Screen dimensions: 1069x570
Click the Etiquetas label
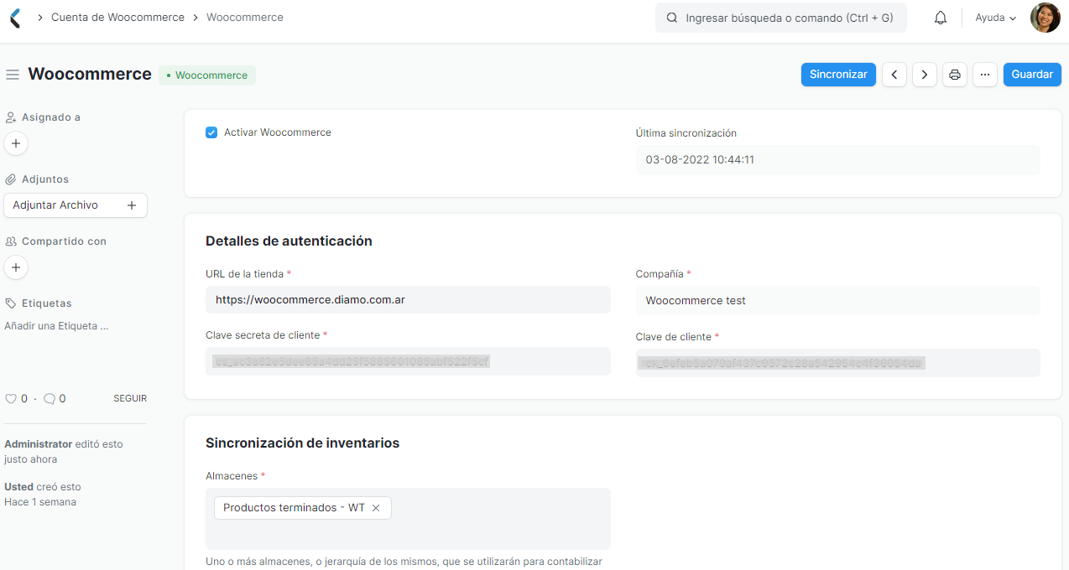click(x=47, y=303)
